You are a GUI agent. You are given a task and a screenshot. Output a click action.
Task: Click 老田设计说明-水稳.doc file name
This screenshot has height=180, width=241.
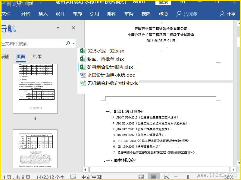point(111,75)
